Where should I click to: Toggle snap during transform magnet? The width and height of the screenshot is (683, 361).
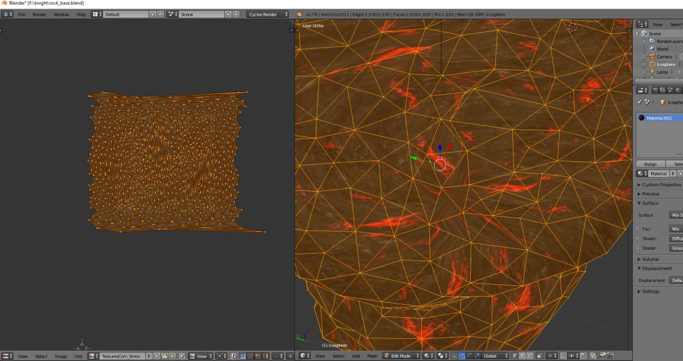(x=563, y=356)
